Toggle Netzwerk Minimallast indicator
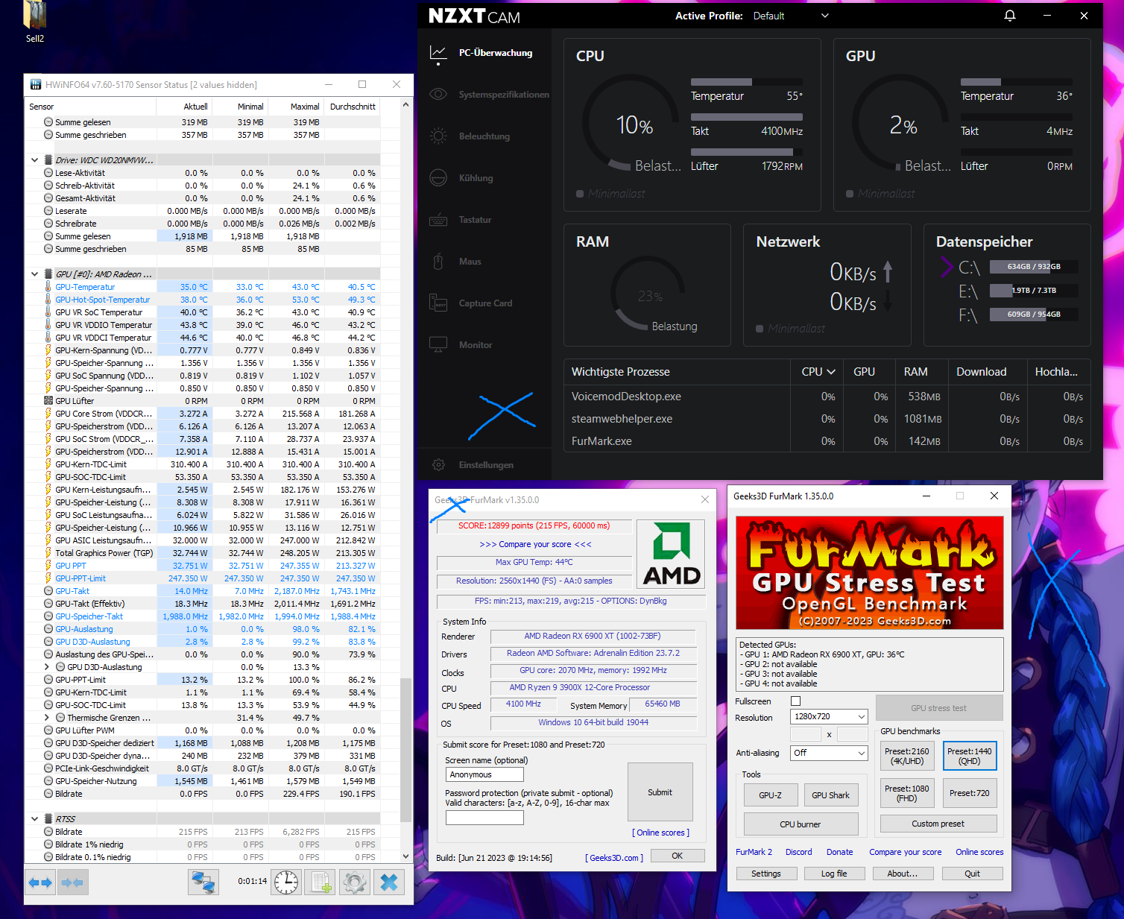Image resolution: width=1124 pixels, height=919 pixels. pos(760,329)
